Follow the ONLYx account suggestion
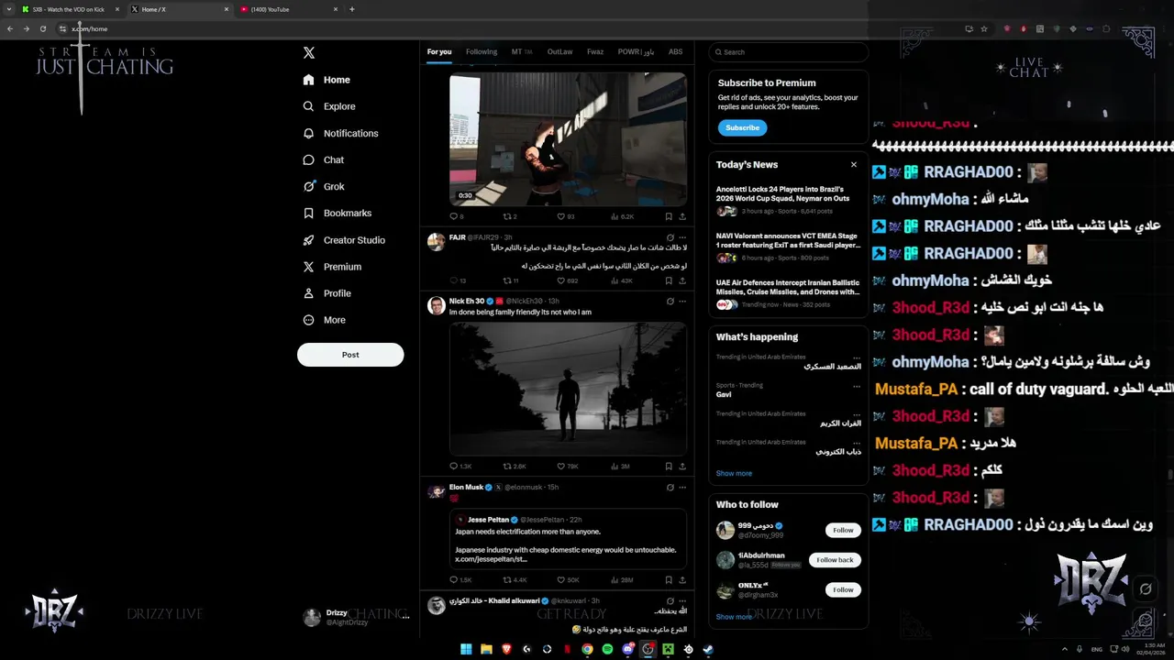The image size is (1174, 660). 843,590
